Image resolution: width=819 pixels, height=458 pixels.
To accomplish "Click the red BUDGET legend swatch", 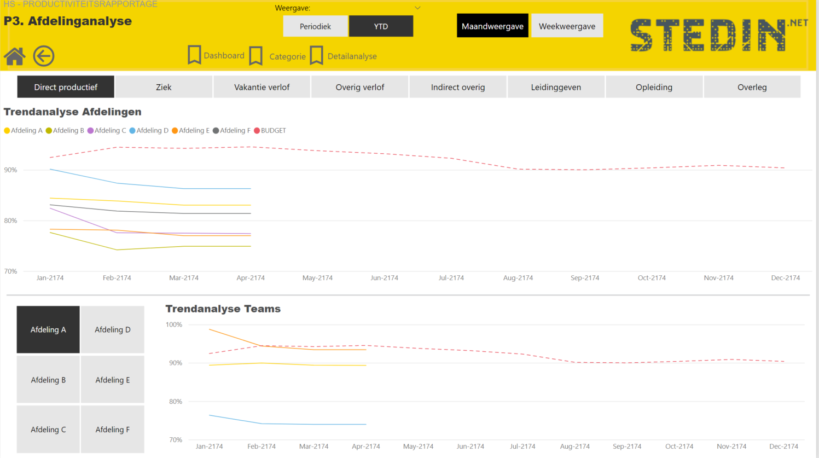I will (257, 131).
